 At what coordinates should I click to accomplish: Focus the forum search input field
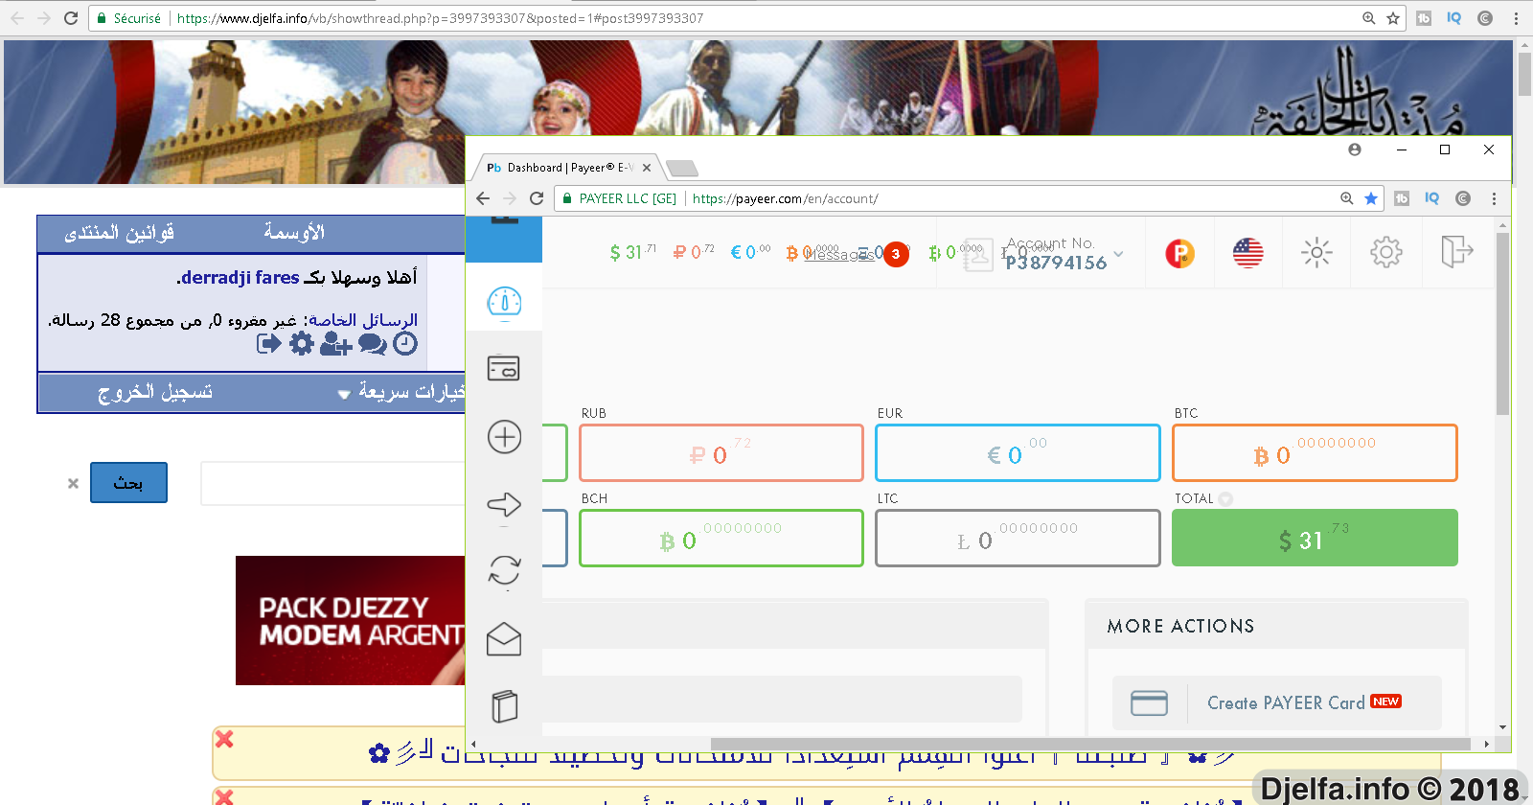click(x=332, y=483)
